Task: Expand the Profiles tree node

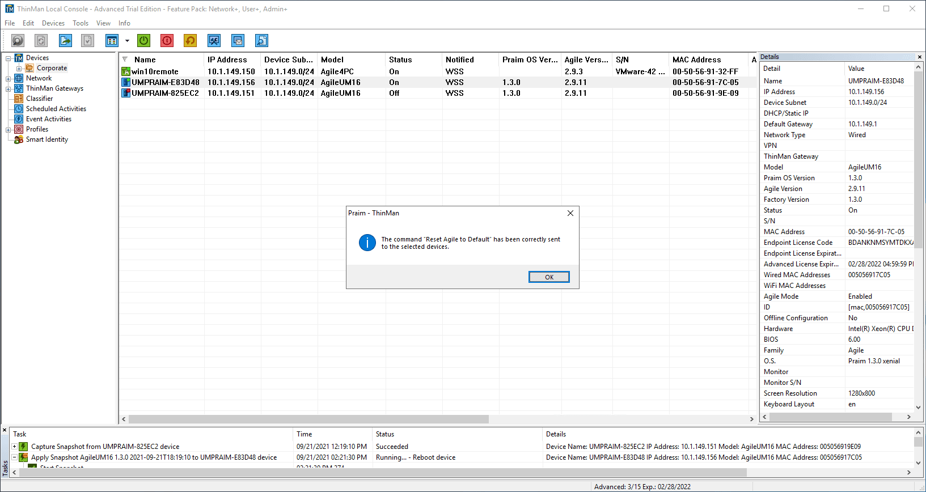Action: pyautogui.click(x=8, y=129)
